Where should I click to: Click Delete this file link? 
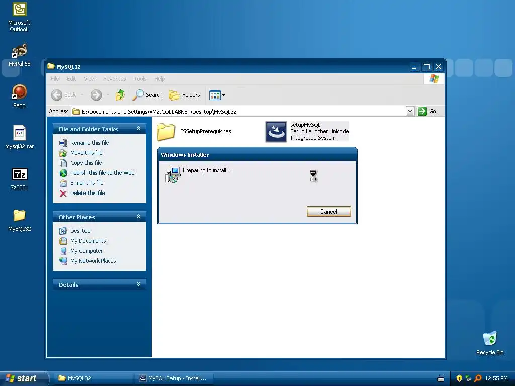point(88,193)
